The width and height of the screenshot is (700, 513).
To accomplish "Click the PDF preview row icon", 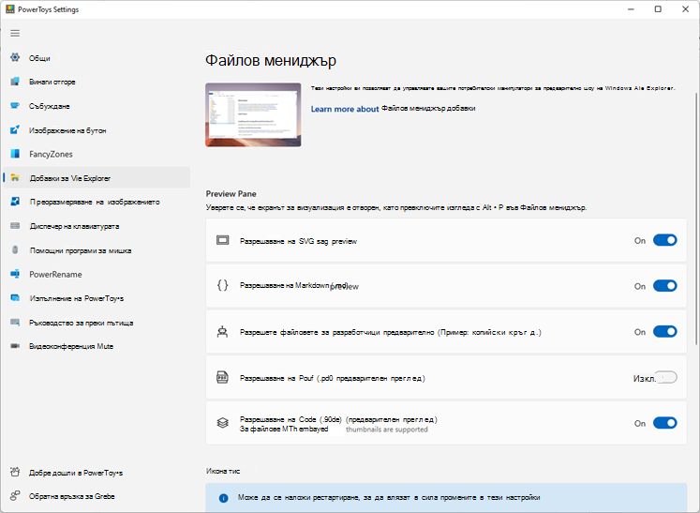I will pos(222,378).
